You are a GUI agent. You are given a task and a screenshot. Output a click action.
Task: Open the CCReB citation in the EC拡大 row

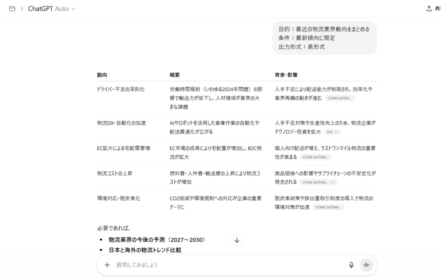(x=316, y=157)
